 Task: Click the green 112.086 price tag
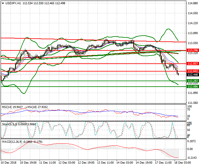pyautogui.click(x=192, y=86)
